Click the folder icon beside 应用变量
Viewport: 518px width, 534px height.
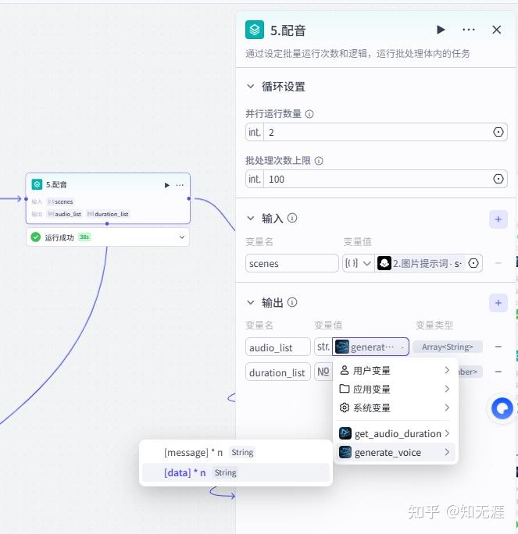pos(345,389)
